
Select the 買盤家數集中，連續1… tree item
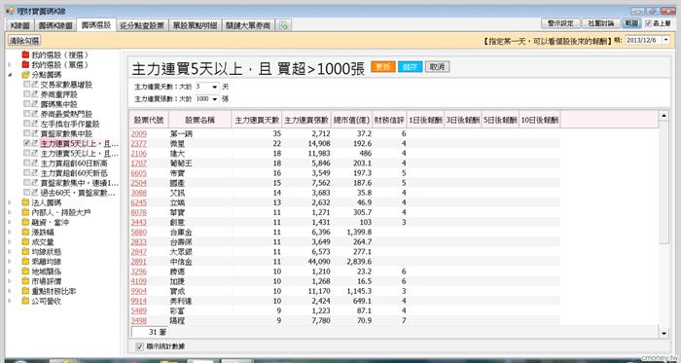coord(79,183)
